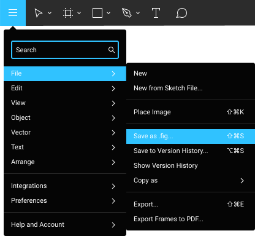Open the shape tools dropdown arrow

pos(108,13)
